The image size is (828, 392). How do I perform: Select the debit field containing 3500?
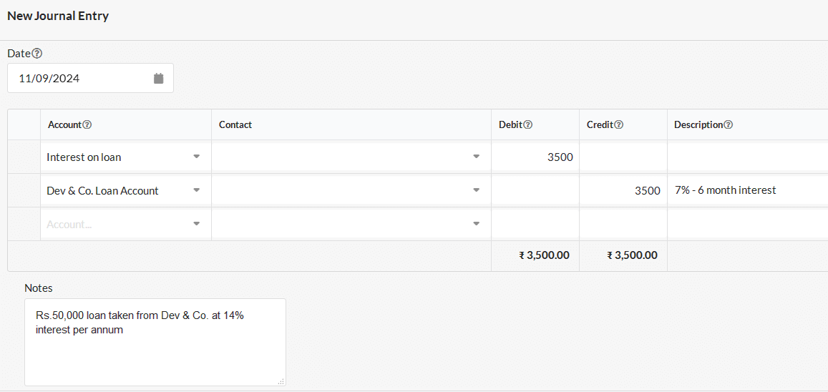click(x=535, y=157)
